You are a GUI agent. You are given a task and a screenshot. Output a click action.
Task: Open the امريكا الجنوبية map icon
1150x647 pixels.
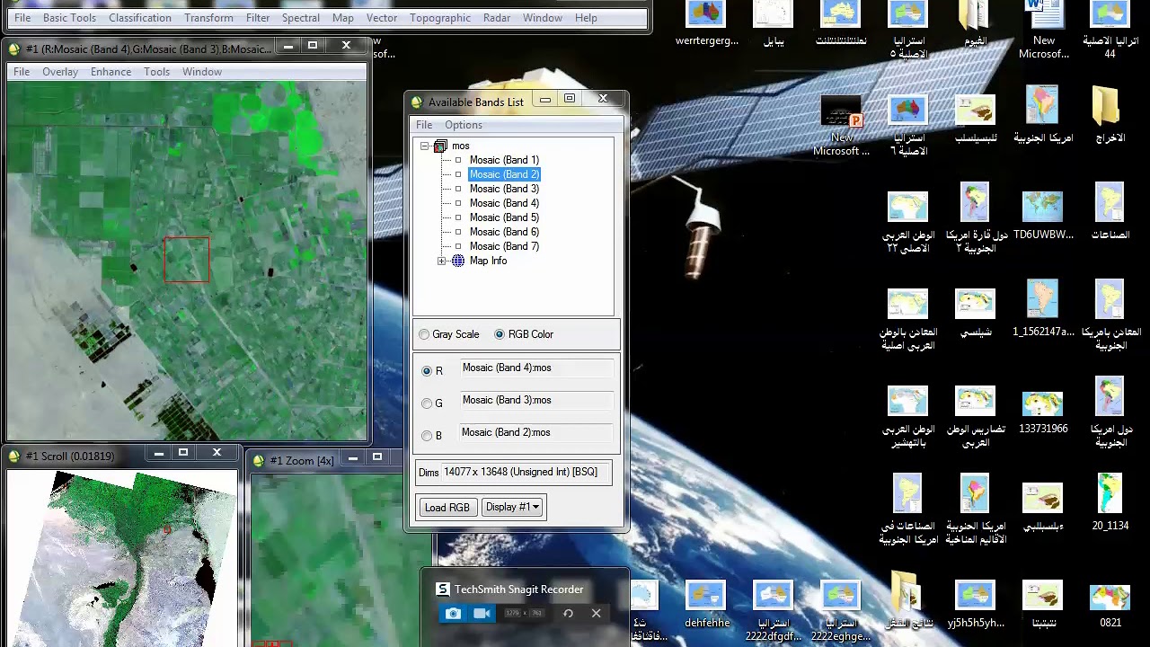click(x=1042, y=105)
